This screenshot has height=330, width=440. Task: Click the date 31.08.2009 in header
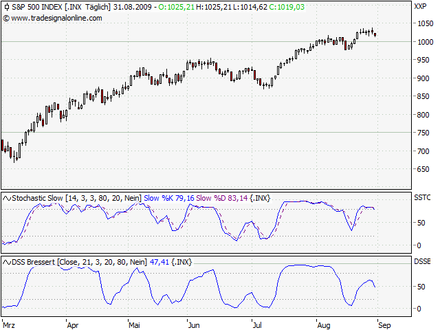click(133, 7)
